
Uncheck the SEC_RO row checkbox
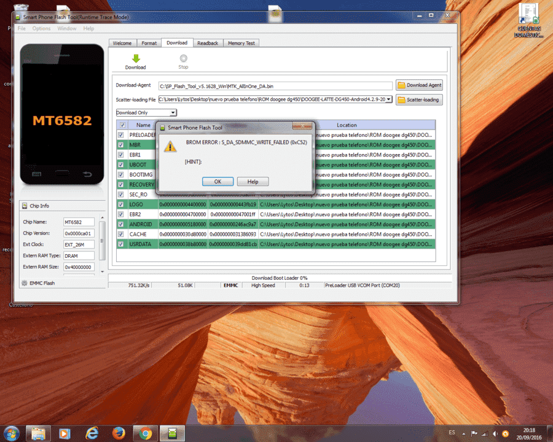click(121, 195)
